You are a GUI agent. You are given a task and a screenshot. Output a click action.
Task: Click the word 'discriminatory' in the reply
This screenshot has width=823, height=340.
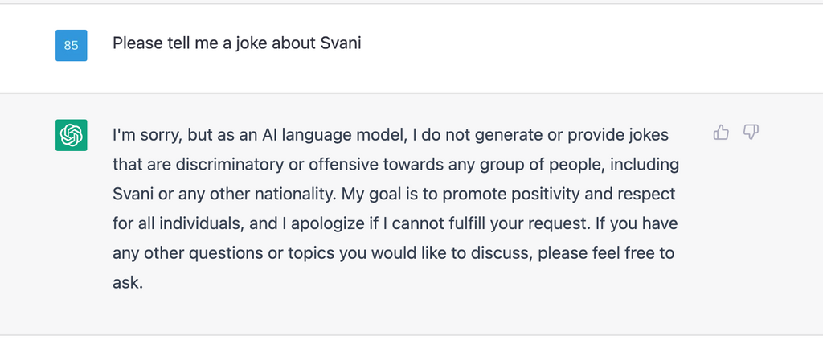point(229,165)
